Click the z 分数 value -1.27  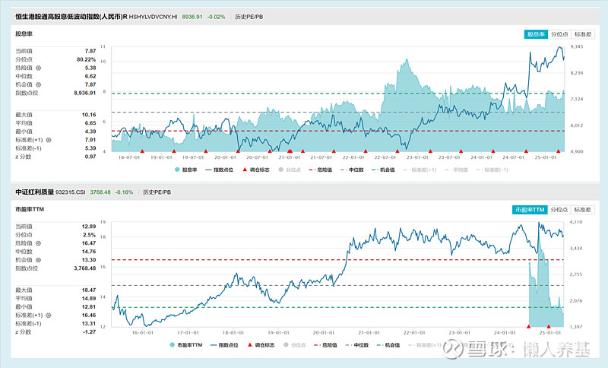click(90, 332)
